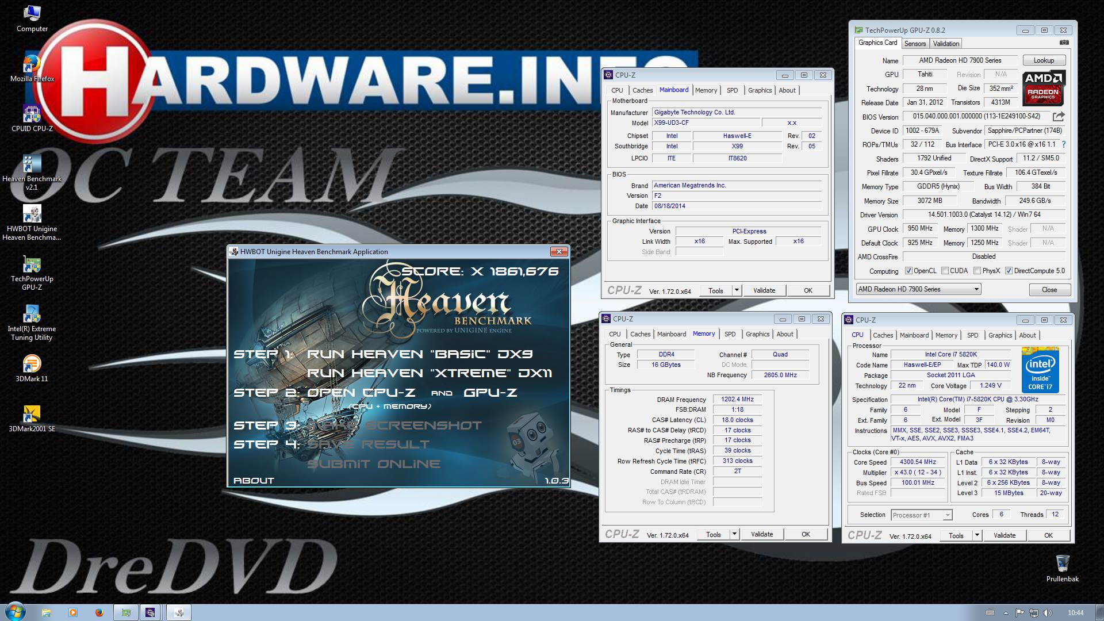Screen dimensions: 1104x621
Task: Click Validate in the CPU-Z CPU window
Action: (1005, 535)
